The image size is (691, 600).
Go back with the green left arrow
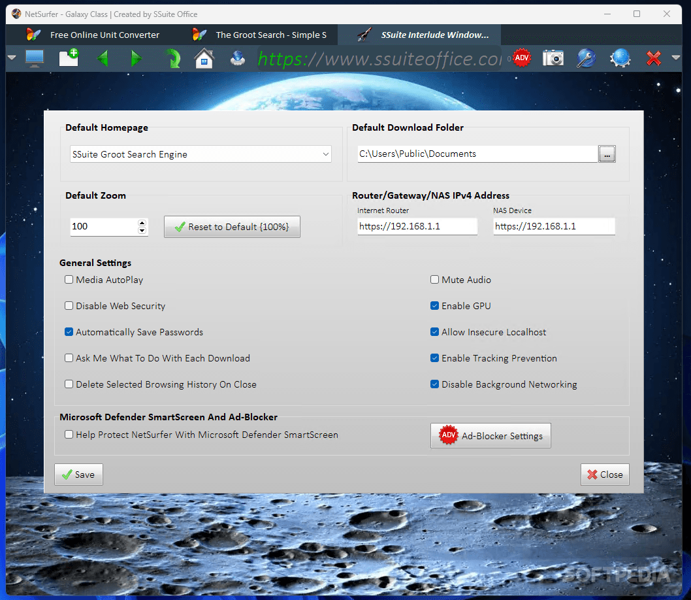tap(103, 58)
